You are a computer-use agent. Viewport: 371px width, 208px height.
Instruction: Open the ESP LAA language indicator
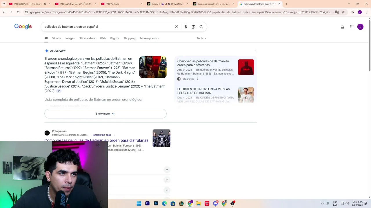(335, 203)
